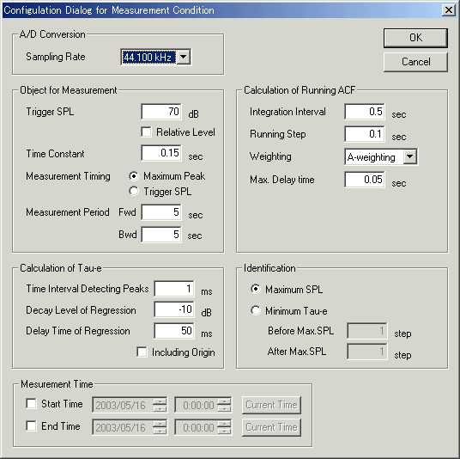Click the Trigger SPL value field
Screen dimensions: 460x459
161,112
